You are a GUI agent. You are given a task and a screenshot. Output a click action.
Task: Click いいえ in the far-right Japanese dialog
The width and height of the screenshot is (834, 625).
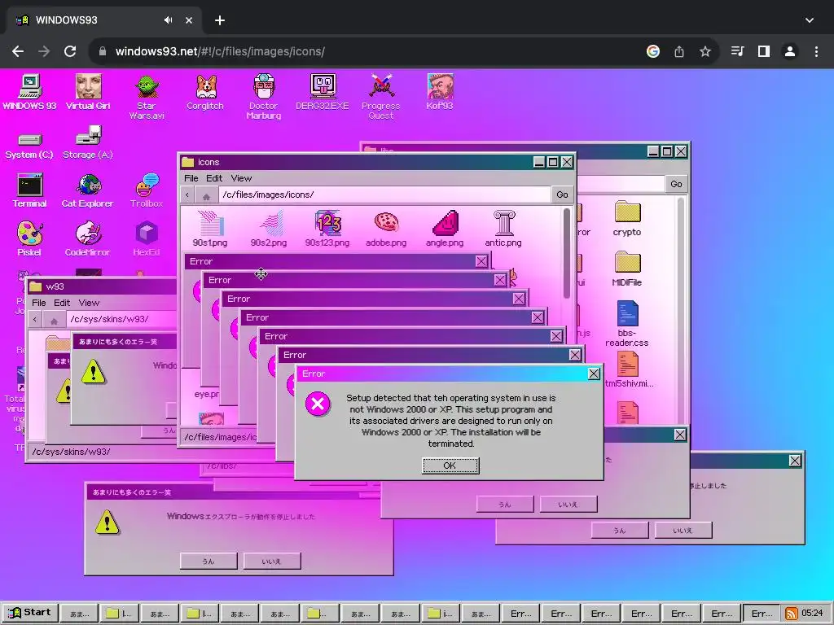(683, 531)
